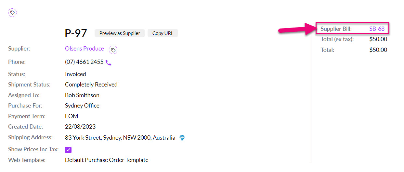Viewport: 404px width, 172px height.
Task: Click the Invoiced status value
Action: 75,74
